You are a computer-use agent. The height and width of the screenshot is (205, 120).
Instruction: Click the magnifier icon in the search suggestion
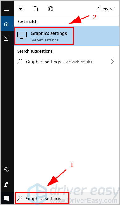tap(20, 62)
